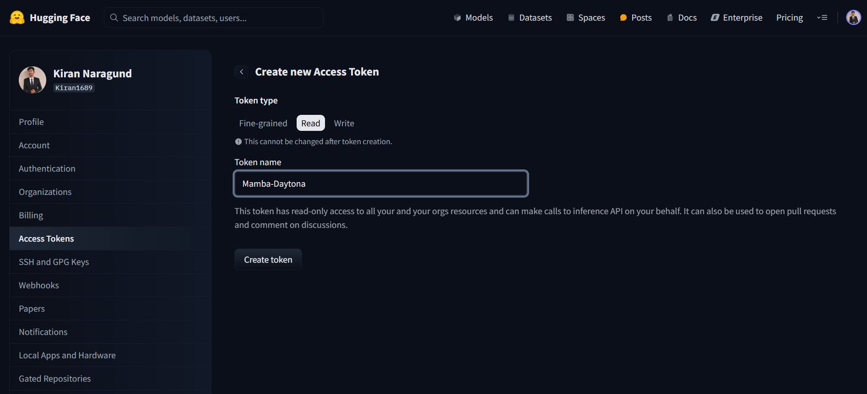Open Webhooks settings
The image size is (867, 394).
(x=110, y=285)
